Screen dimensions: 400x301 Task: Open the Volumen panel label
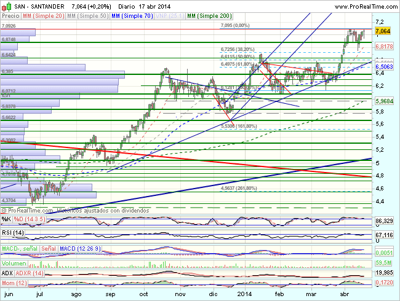click(14, 264)
